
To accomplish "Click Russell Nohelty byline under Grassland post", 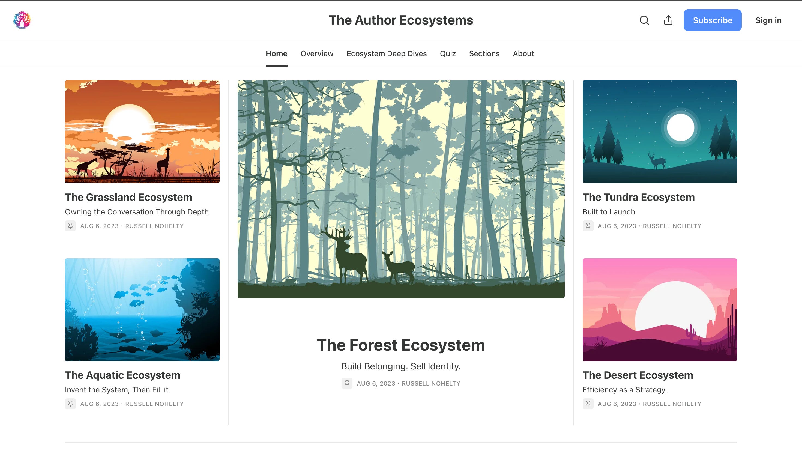I will (x=154, y=226).
